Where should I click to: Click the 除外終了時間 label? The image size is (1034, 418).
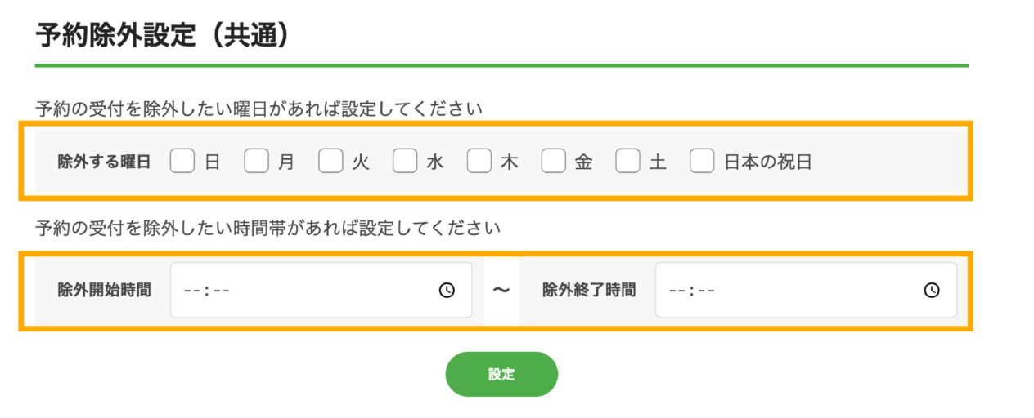[589, 290]
